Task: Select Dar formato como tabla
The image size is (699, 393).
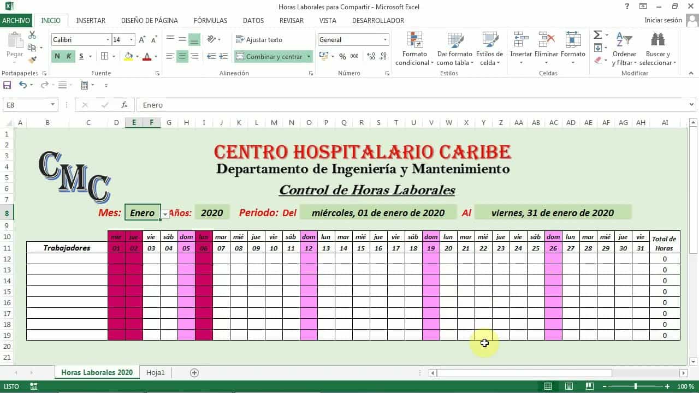Action: (x=454, y=48)
